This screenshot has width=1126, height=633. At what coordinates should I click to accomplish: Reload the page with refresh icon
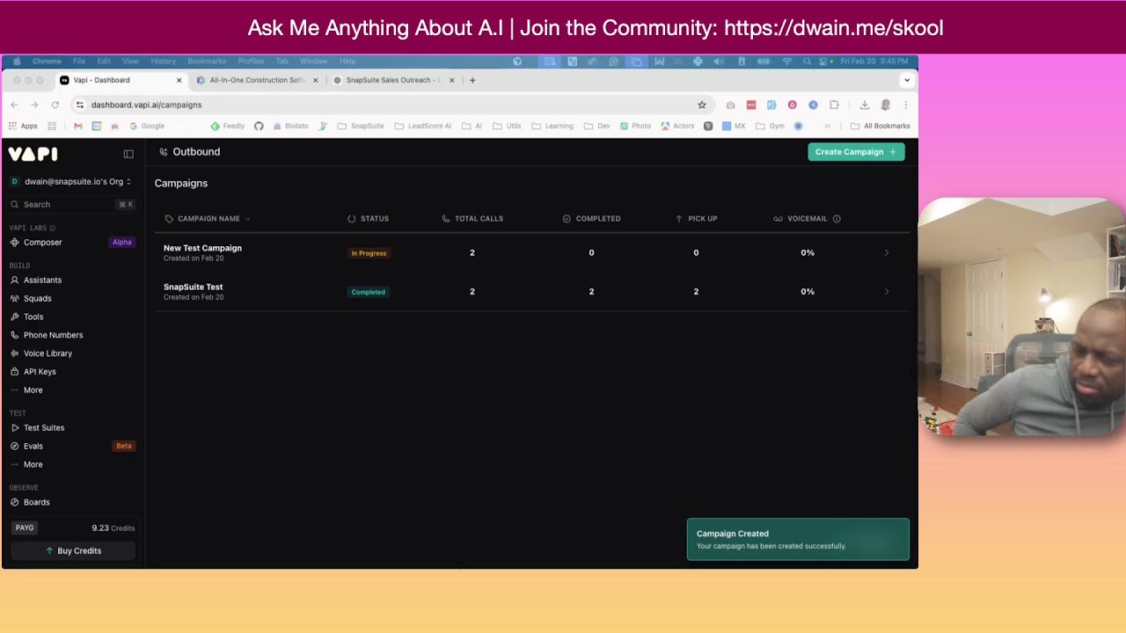pos(55,105)
